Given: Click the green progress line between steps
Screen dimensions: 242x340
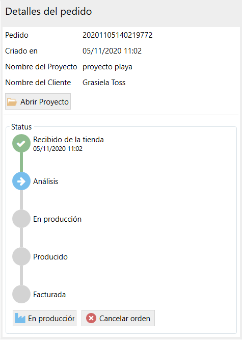Looking at the screenshot, I should 21,162.
